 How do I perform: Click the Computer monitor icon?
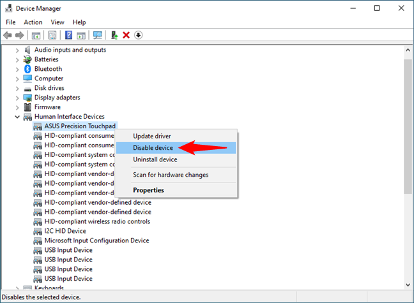tap(27, 78)
